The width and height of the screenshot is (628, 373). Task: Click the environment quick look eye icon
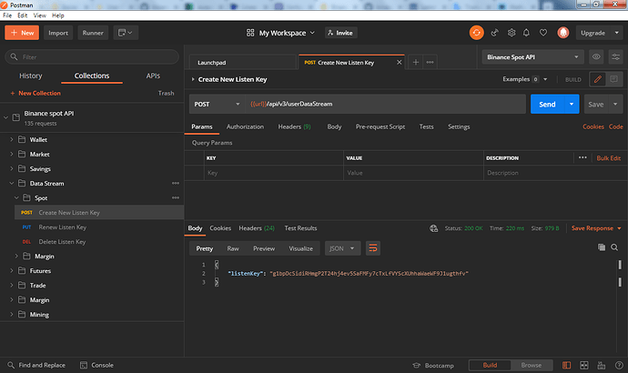(597, 56)
